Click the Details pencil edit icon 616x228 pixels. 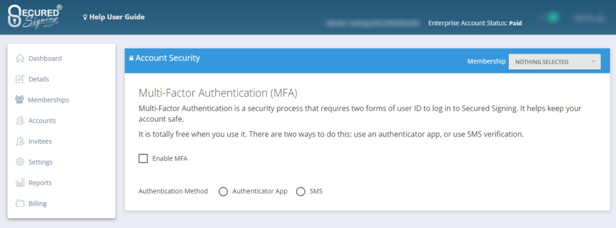pos(20,79)
